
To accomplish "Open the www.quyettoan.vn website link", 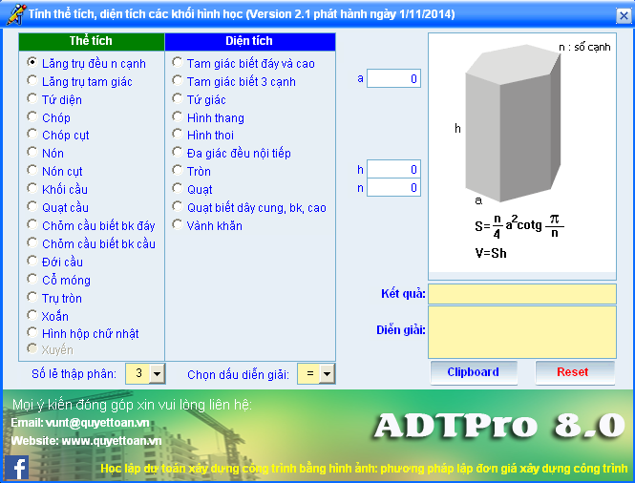I will click(112, 441).
